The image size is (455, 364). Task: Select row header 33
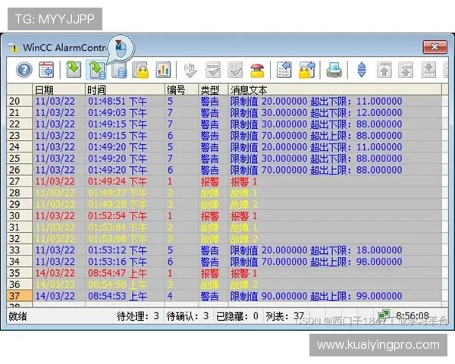pyautogui.click(x=20, y=250)
